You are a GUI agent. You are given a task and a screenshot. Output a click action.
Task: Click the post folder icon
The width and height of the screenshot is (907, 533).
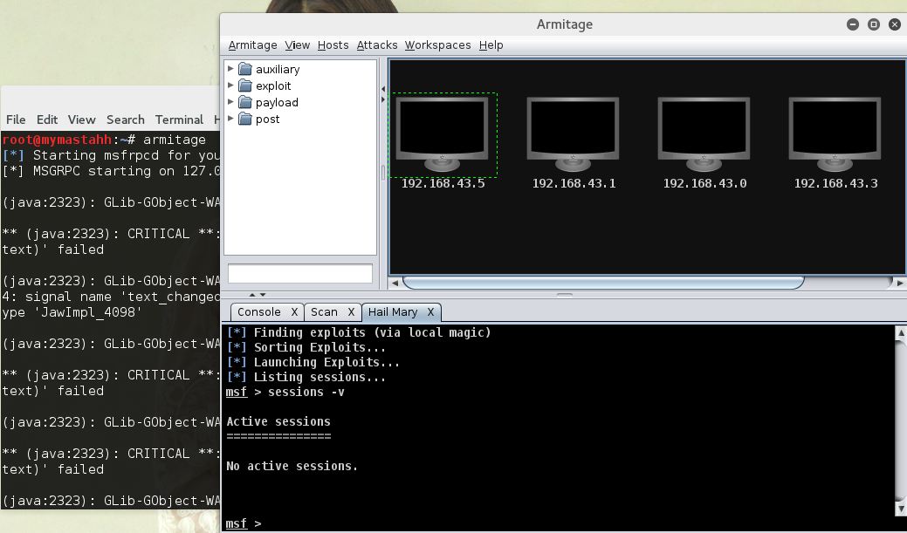[x=245, y=120]
